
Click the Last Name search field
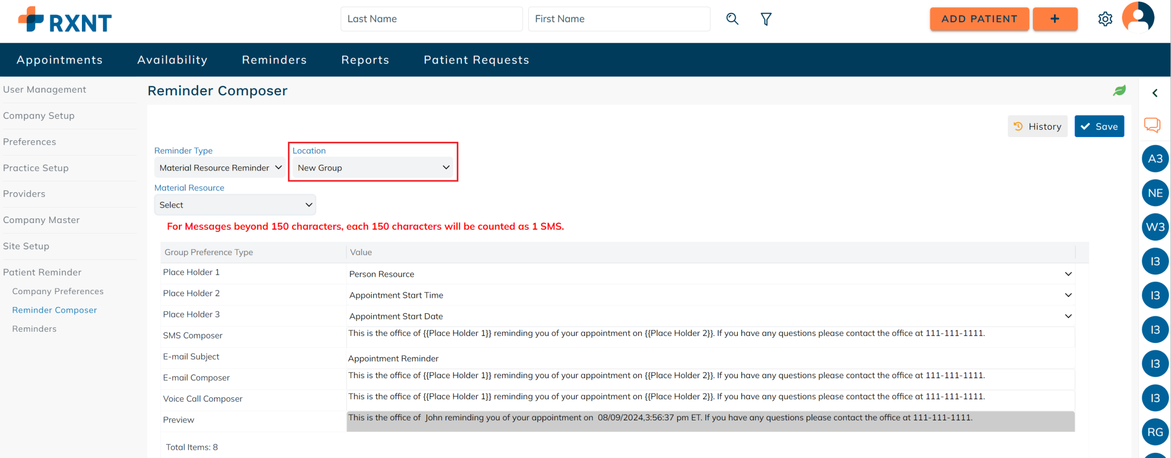[431, 19]
